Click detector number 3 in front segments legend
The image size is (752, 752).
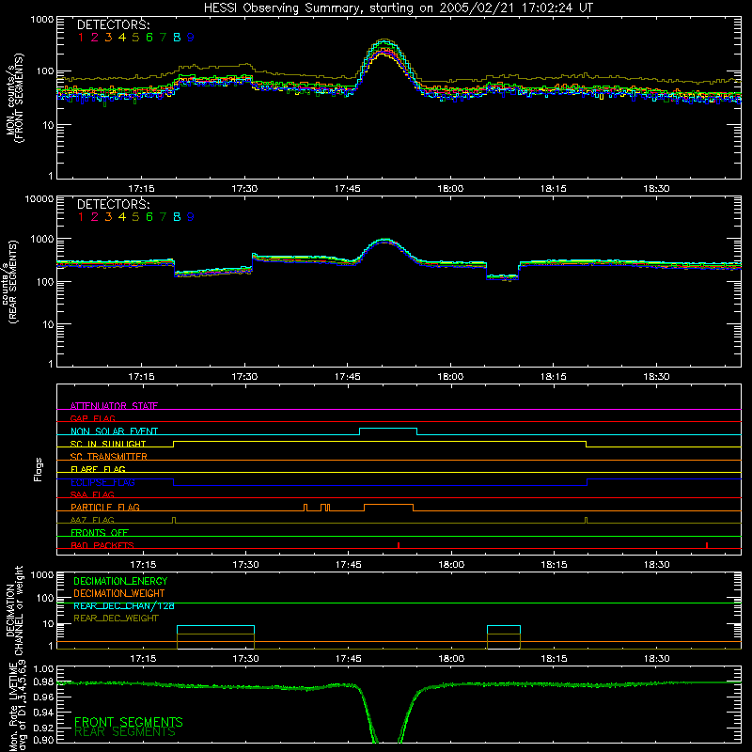pos(108,38)
